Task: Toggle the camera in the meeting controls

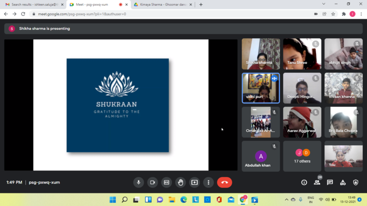Action: click(153, 182)
